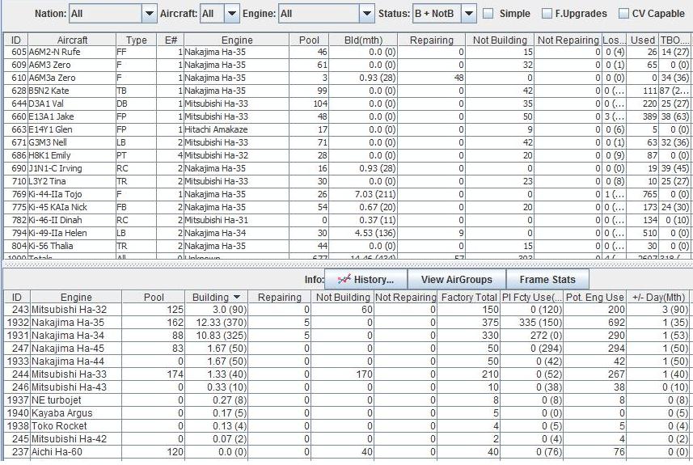Select the NE turbojet engine row
693x465 pixels.
coord(347,400)
